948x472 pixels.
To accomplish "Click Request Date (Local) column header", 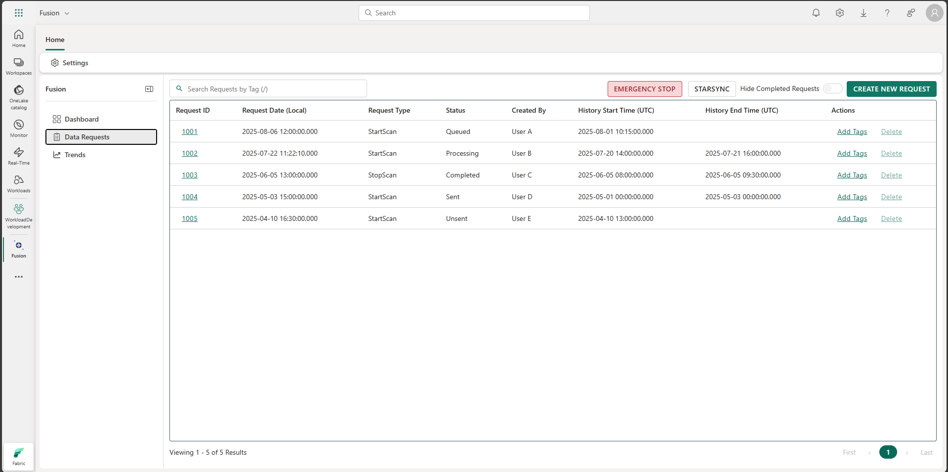I will [274, 110].
